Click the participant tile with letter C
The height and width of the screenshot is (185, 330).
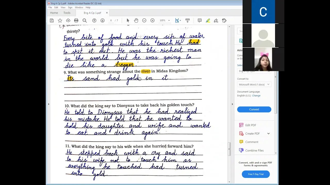[263, 12]
